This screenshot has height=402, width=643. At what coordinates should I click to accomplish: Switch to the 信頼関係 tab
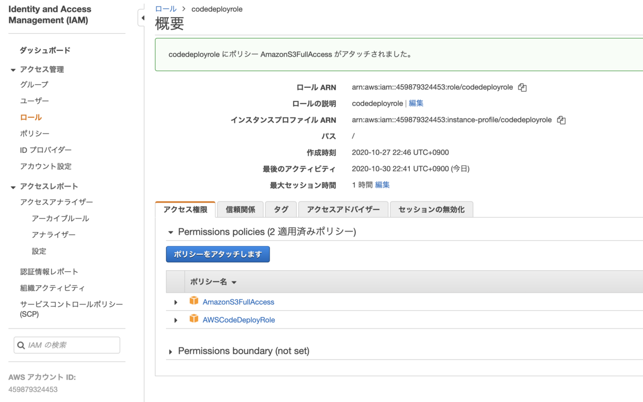241,210
